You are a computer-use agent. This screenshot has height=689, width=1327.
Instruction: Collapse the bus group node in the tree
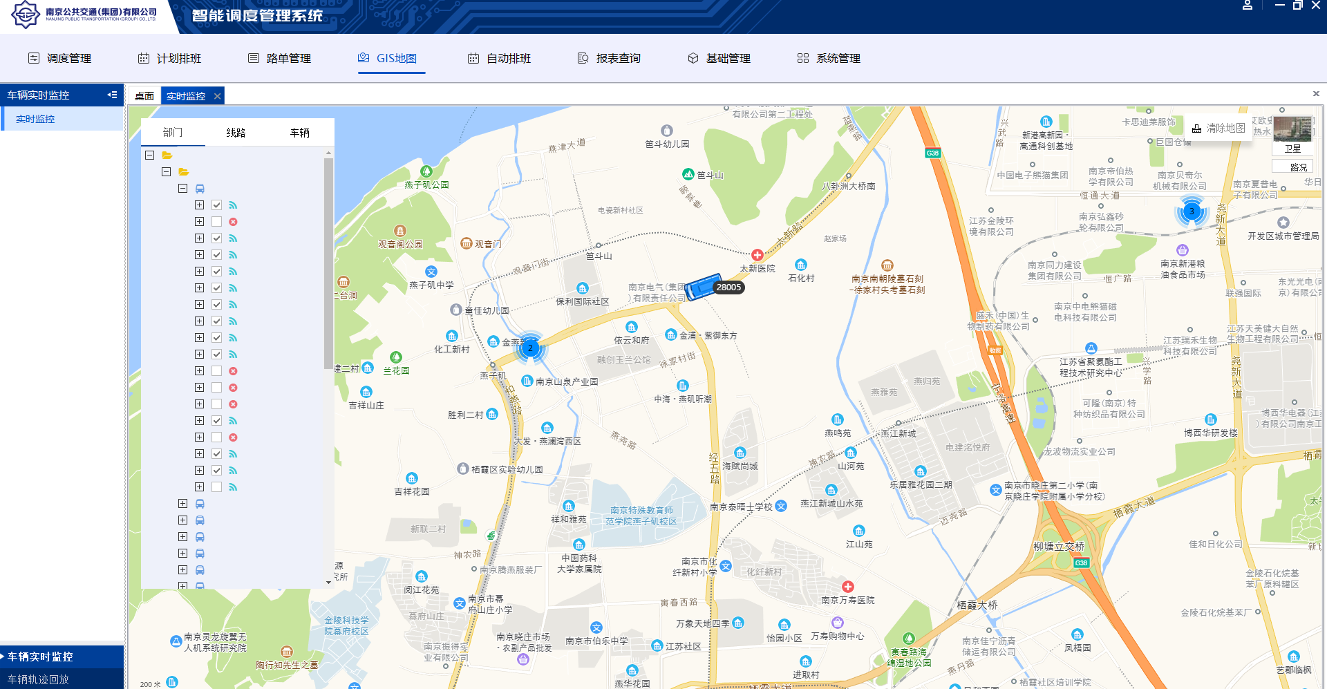pyautogui.click(x=183, y=188)
